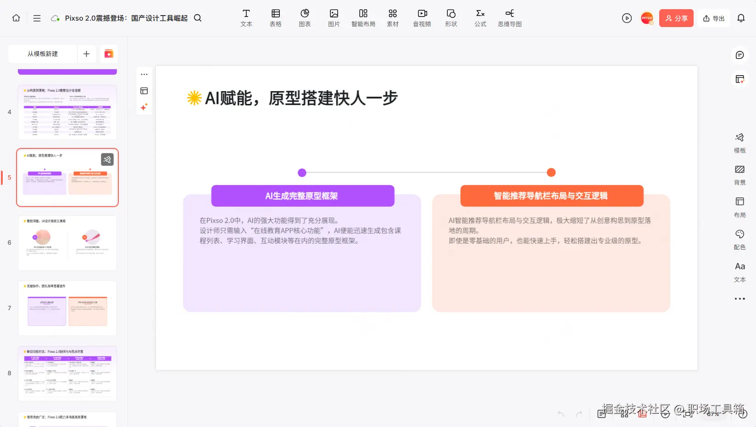Insert a 图片 image
The image size is (756, 427).
point(334,18)
